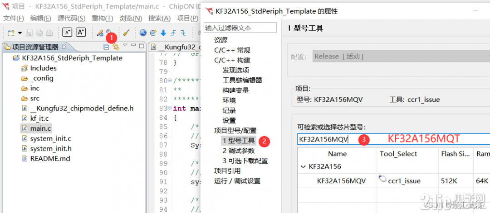490x213 pixels.
Task: Select C/C++ 构建 properties category
Action: coord(232,60)
